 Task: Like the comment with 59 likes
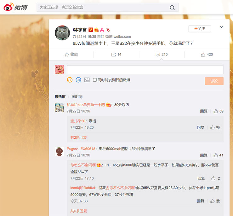(219, 111)
